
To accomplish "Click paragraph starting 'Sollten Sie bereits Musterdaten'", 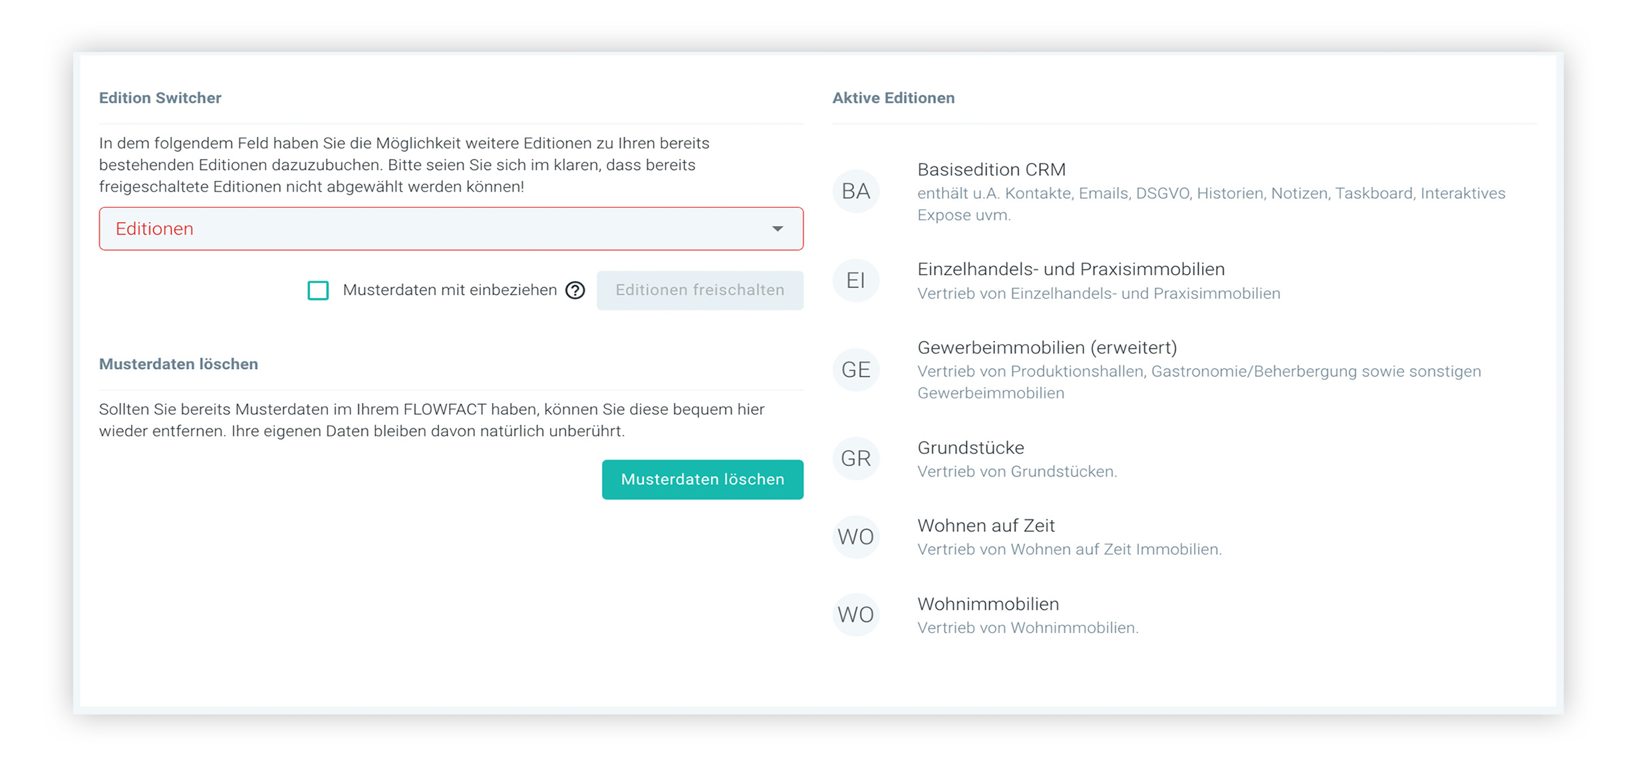I will (432, 420).
